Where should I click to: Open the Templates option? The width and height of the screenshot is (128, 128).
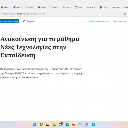point(31,21)
